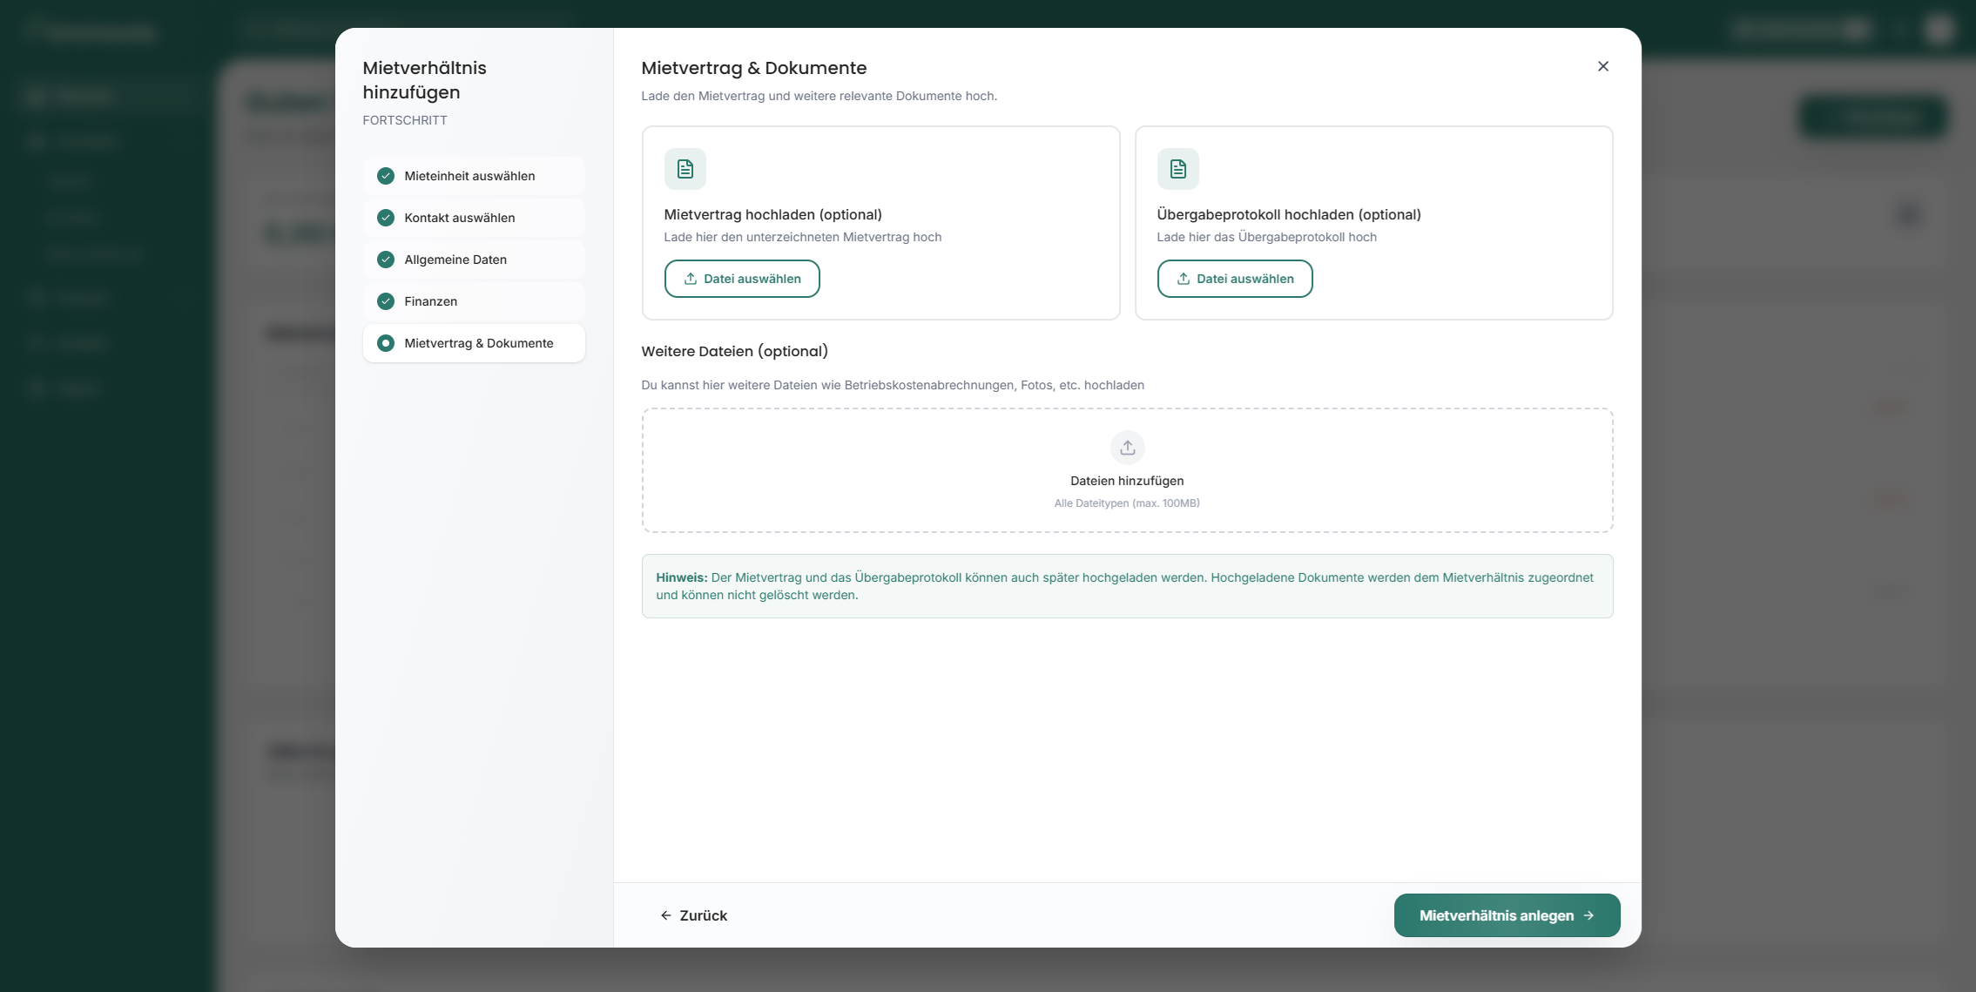Viewport: 1976px width, 992px height.
Task: Choose a file for Übergabeprotokoll hochladen
Action: 1235,279
